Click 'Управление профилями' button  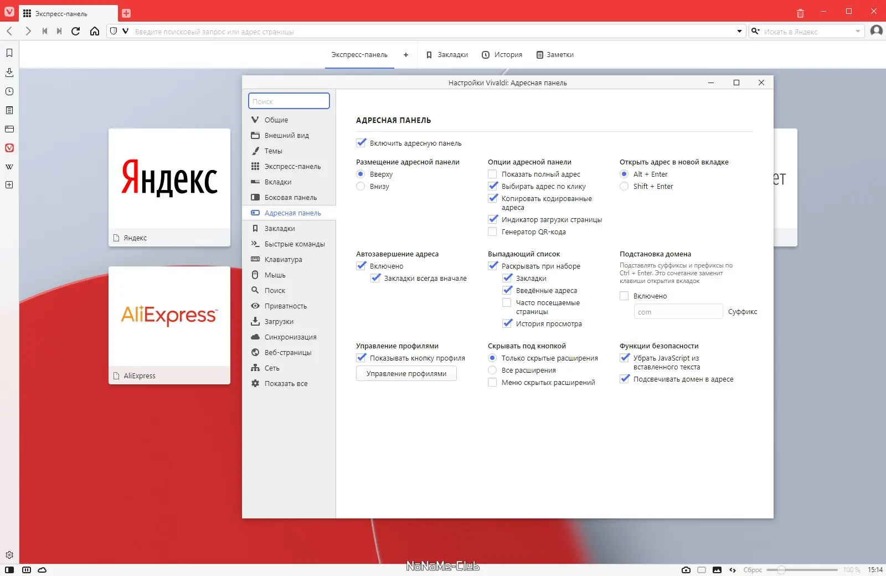406,373
